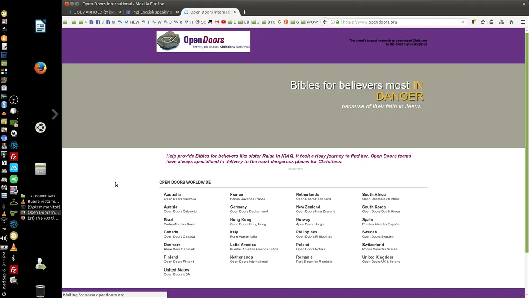The width and height of the screenshot is (529, 298).
Task: Close the Open Doors International tab
Action: (x=236, y=12)
